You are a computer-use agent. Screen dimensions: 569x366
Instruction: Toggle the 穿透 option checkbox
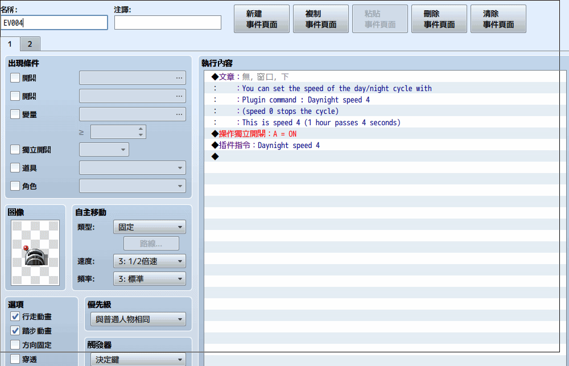[x=15, y=359]
